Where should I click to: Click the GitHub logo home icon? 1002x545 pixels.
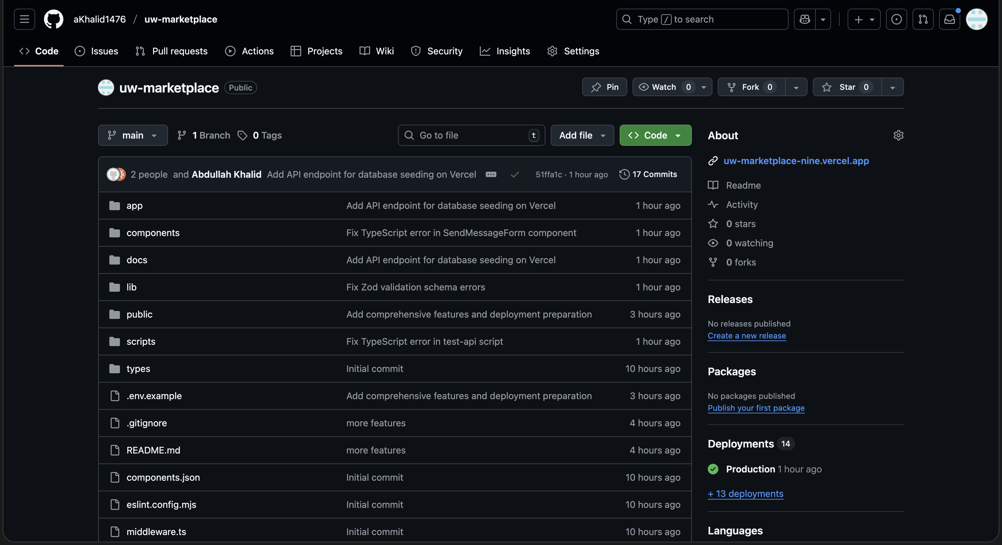(53, 19)
